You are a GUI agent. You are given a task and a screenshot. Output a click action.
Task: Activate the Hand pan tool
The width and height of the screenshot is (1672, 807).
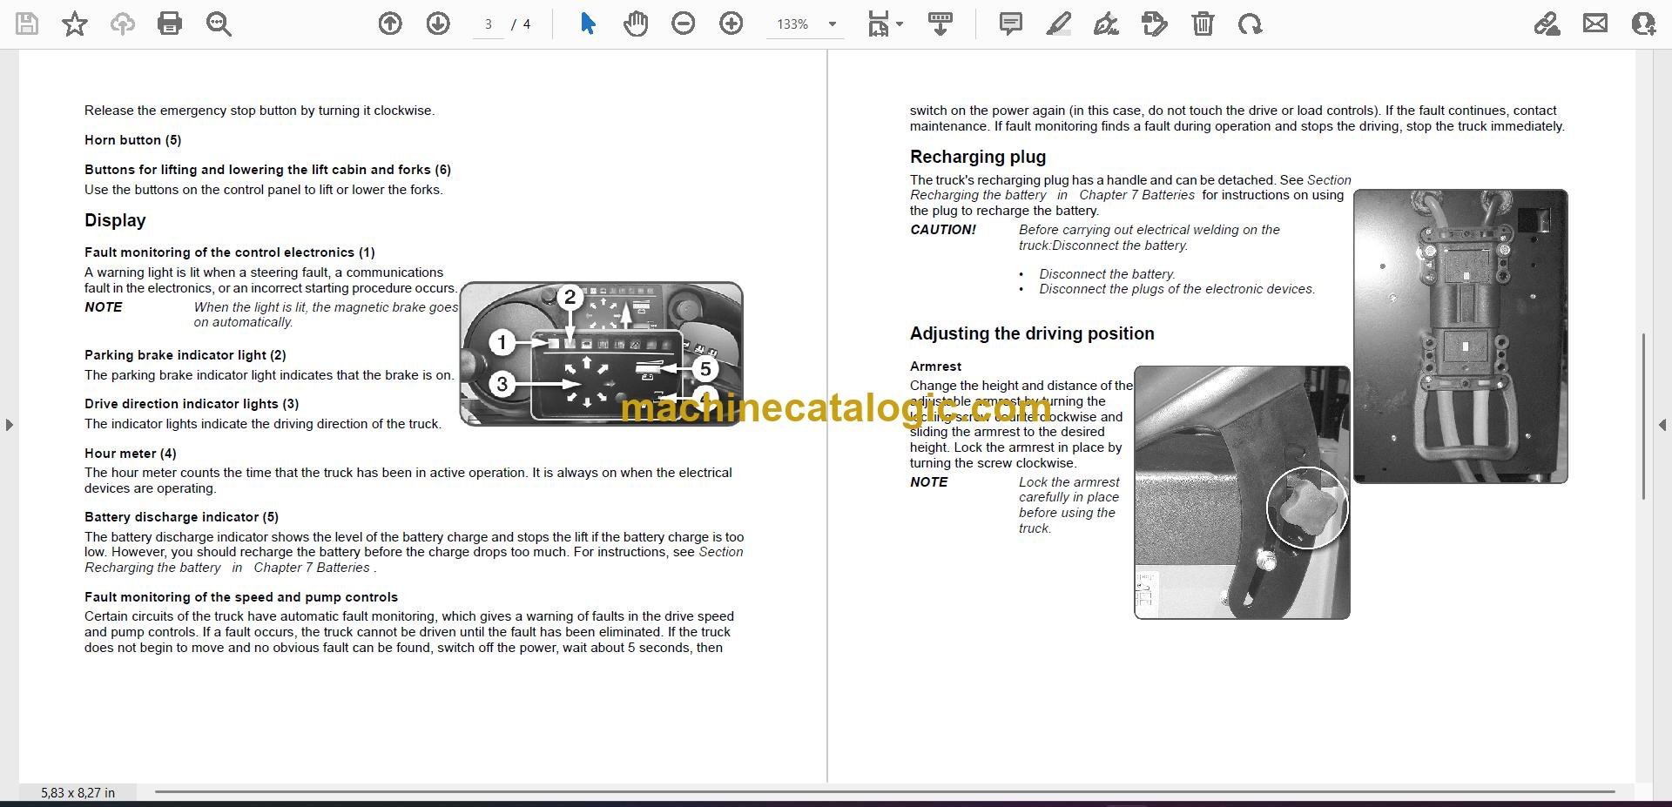click(636, 24)
